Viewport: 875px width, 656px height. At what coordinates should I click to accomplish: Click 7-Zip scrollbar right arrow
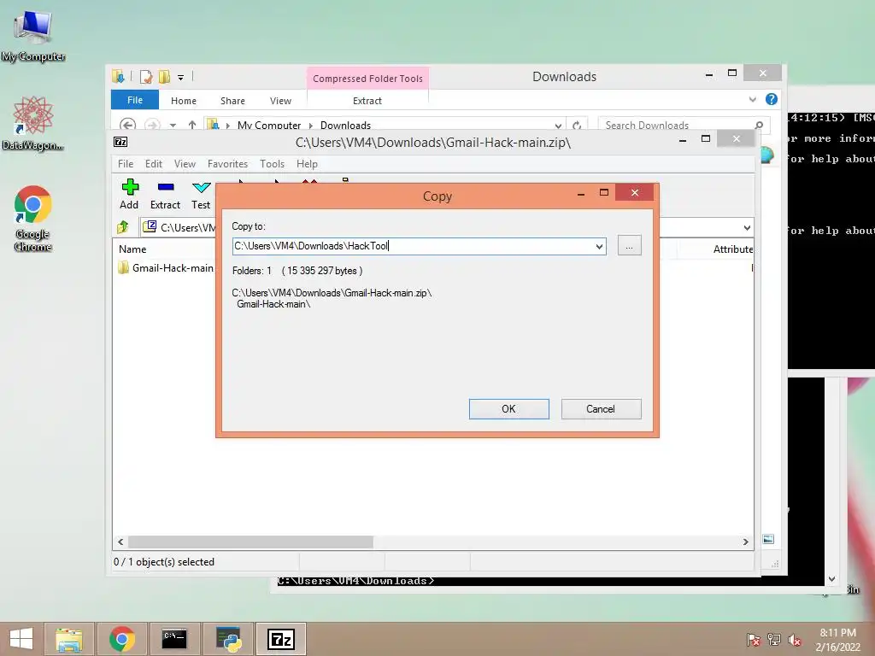point(745,542)
